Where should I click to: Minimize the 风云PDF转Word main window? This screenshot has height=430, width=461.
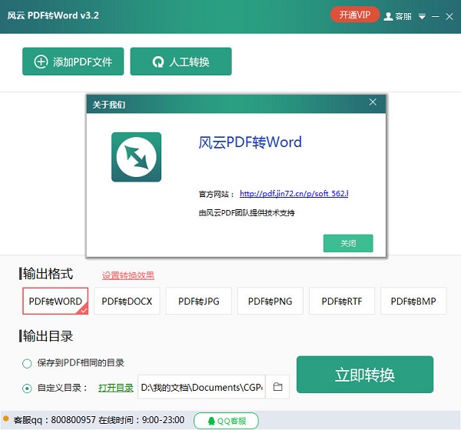[x=436, y=17]
